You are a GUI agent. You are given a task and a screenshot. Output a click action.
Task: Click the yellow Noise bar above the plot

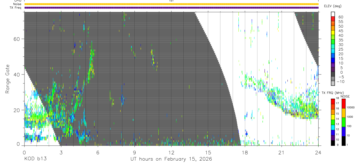click(171, 4)
